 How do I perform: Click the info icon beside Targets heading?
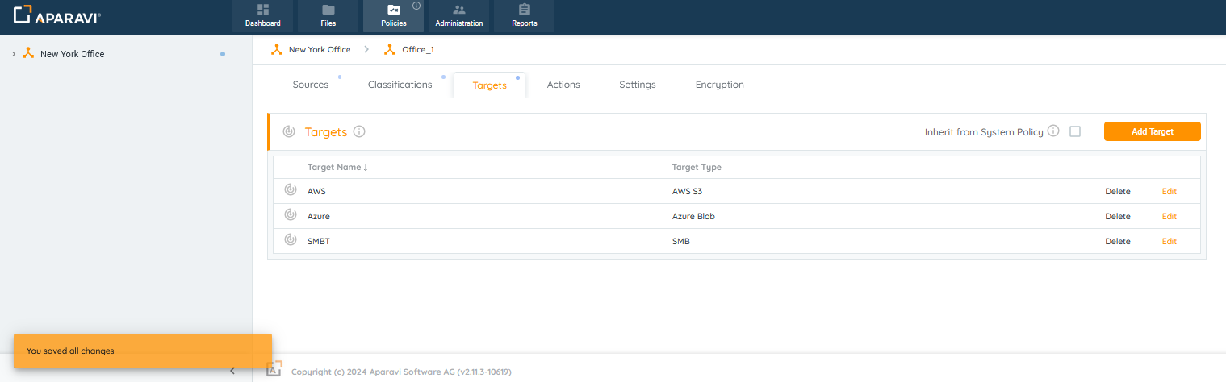359,132
